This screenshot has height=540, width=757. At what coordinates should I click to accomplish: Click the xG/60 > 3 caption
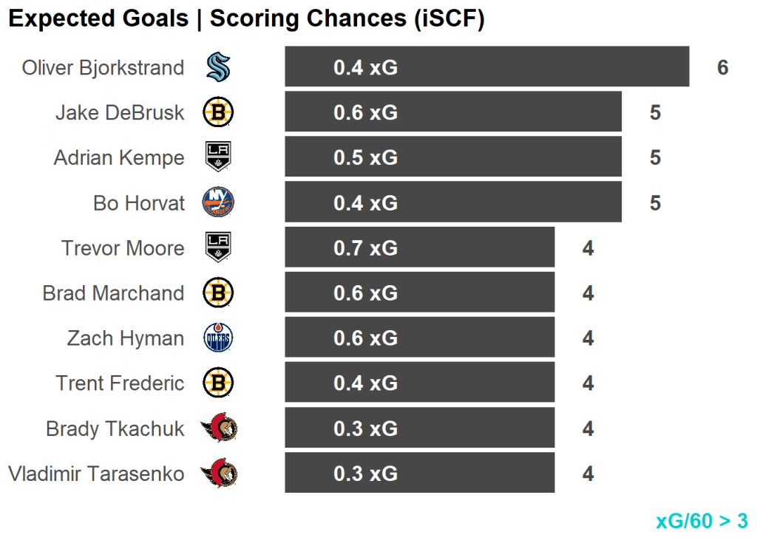(x=701, y=521)
